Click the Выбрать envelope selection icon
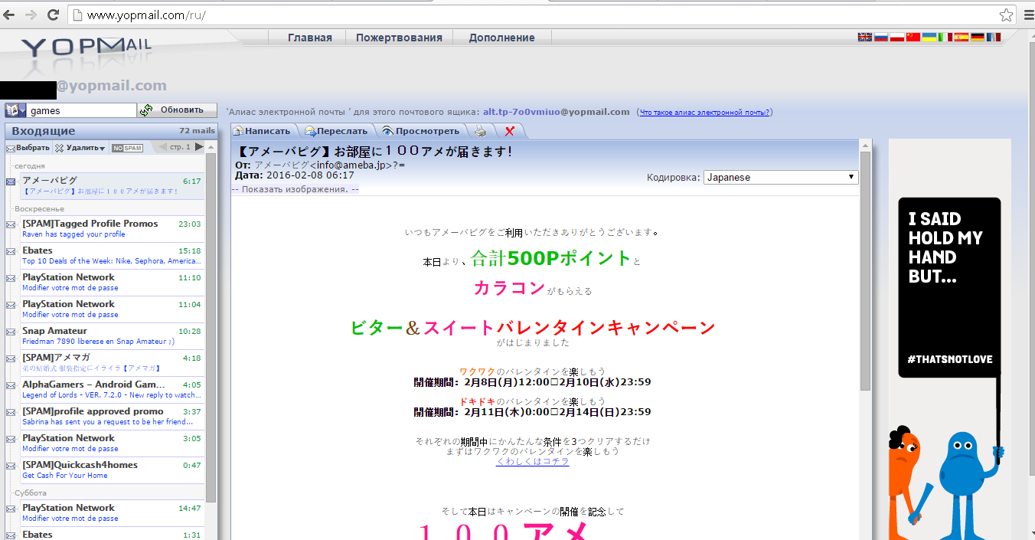The width and height of the screenshot is (1035, 540). pos(11,147)
